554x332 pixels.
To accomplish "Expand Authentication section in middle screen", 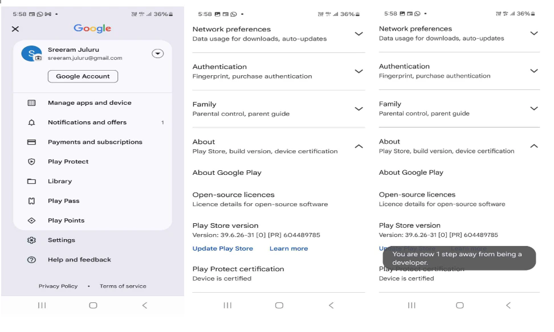I will (x=278, y=71).
